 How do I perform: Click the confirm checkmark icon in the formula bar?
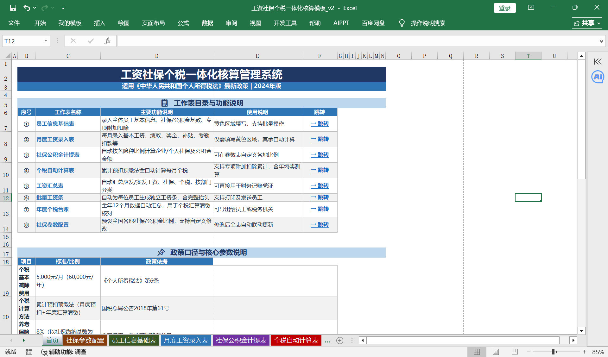[x=91, y=41]
